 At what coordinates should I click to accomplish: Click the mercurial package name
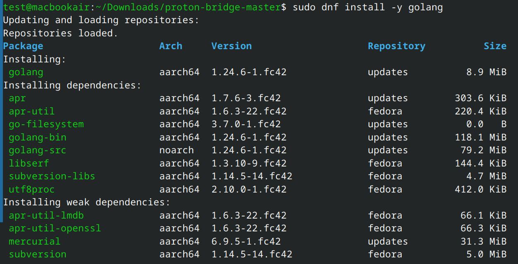pos(34,242)
